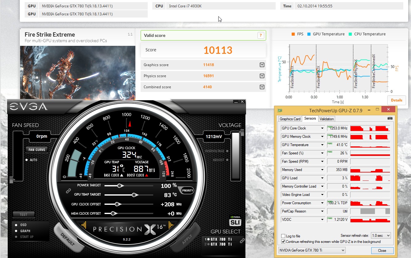Image resolution: width=411 pixels, height=258 pixels.
Task: Click the POWER TARGET slider handle
Action: pyautogui.click(x=120, y=186)
